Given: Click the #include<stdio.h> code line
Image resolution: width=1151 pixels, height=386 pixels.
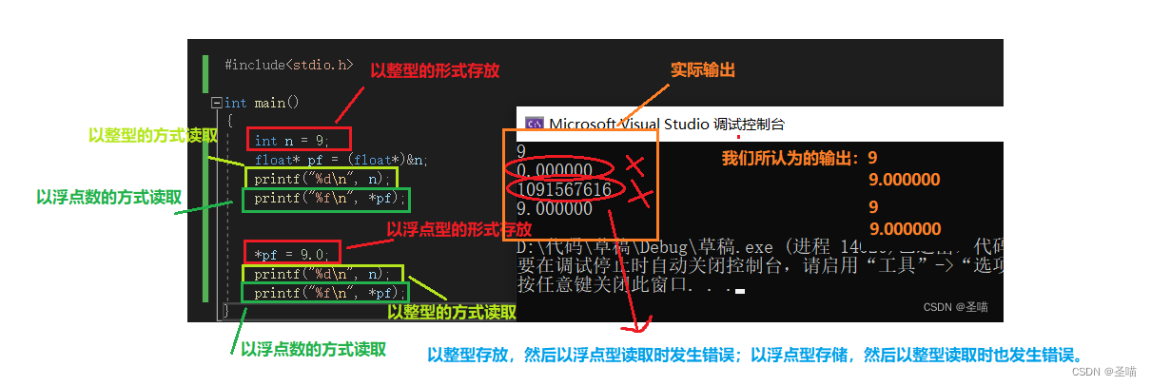Looking at the screenshot, I should pyautogui.click(x=288, y=66).
